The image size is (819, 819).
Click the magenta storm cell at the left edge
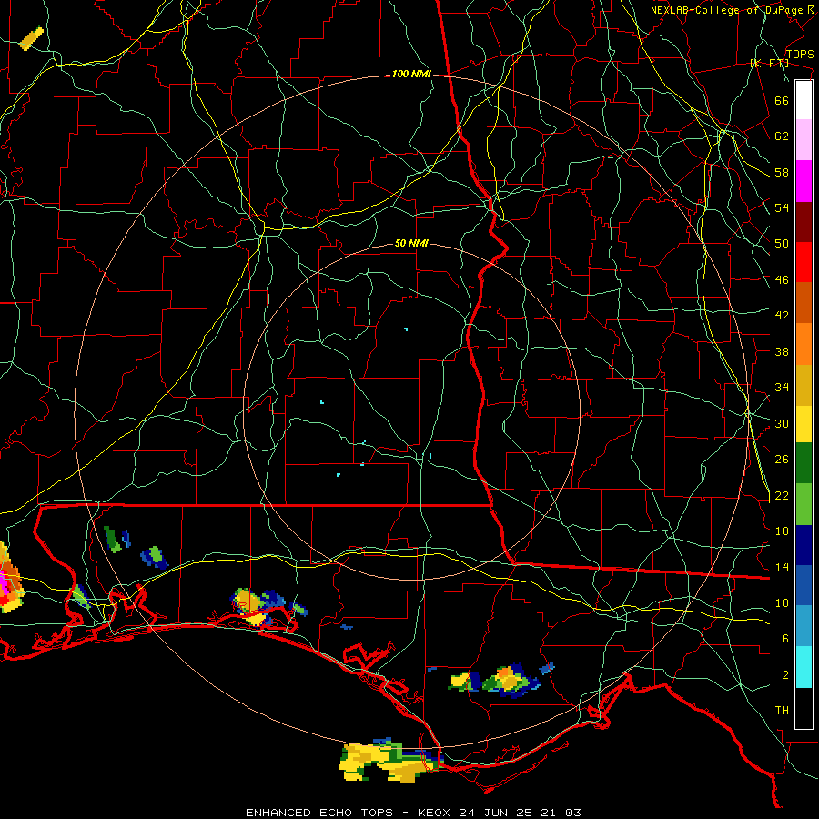(x=6, y=582)
